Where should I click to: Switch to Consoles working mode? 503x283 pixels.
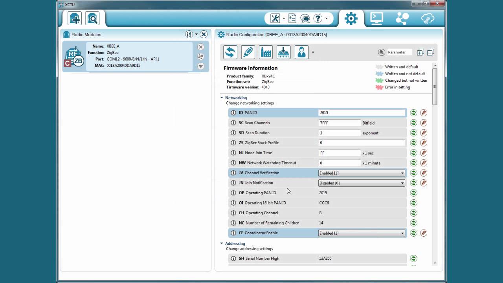(376, 18)
